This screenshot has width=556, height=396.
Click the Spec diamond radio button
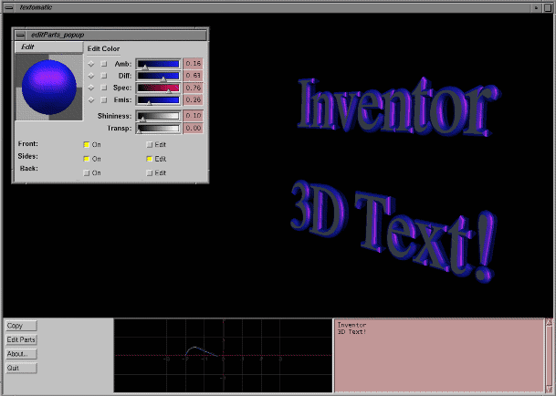[90, 88]
